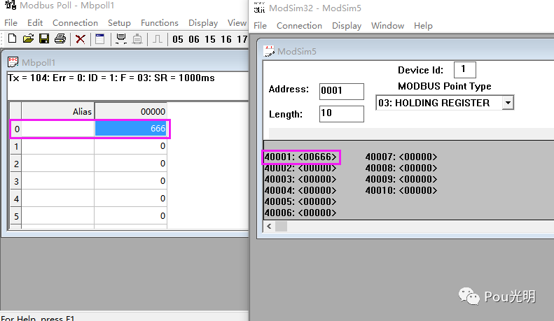
Task: Click the Print icon in toolbar
Action: (60, 38)
